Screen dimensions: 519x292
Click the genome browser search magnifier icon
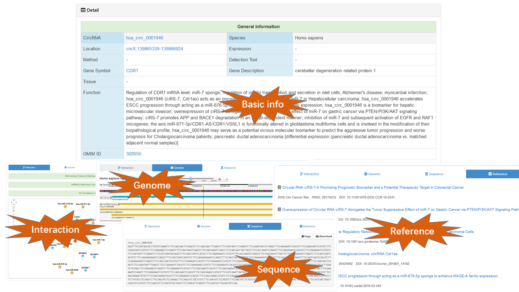click(220, 179)
